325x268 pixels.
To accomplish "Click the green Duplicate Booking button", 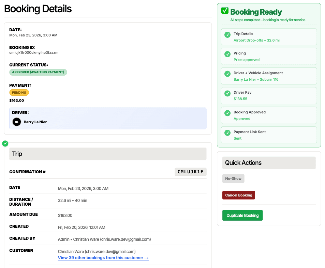I will tap(242, 215).
